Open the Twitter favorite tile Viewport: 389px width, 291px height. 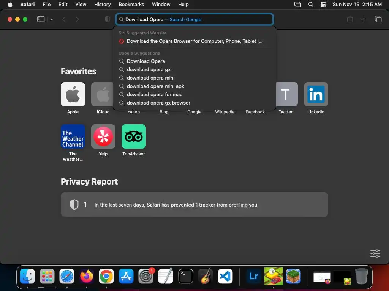pos(287,94)
